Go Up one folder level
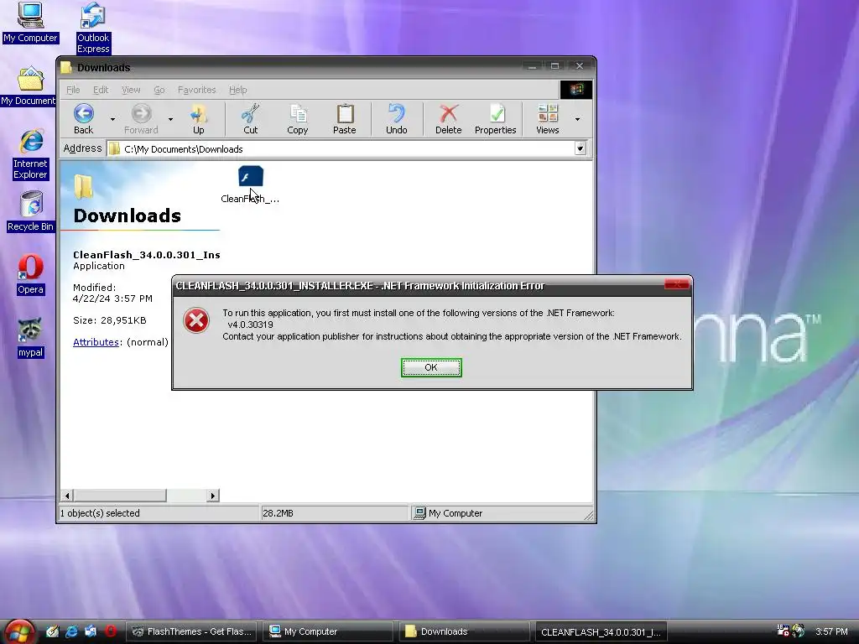The image size is (859, 644). click(x=198, y=119)
